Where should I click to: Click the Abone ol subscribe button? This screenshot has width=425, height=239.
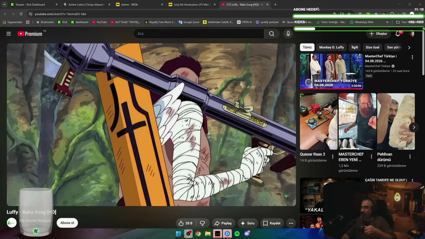click(x=67, y=223)
